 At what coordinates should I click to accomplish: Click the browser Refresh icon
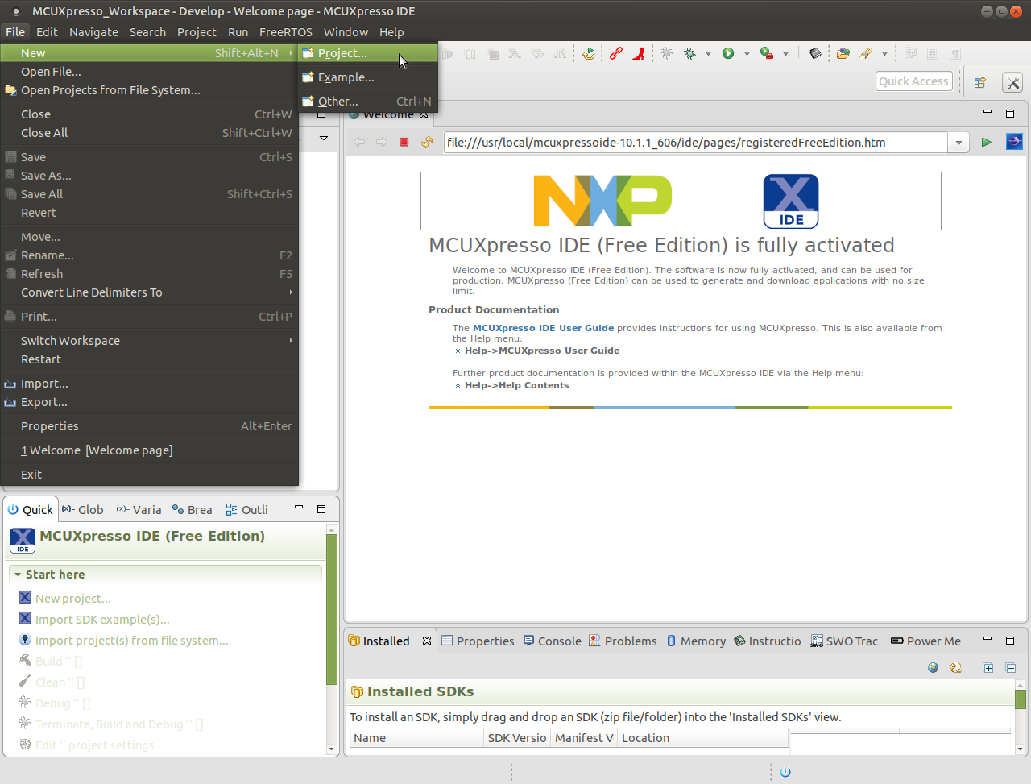427,143
